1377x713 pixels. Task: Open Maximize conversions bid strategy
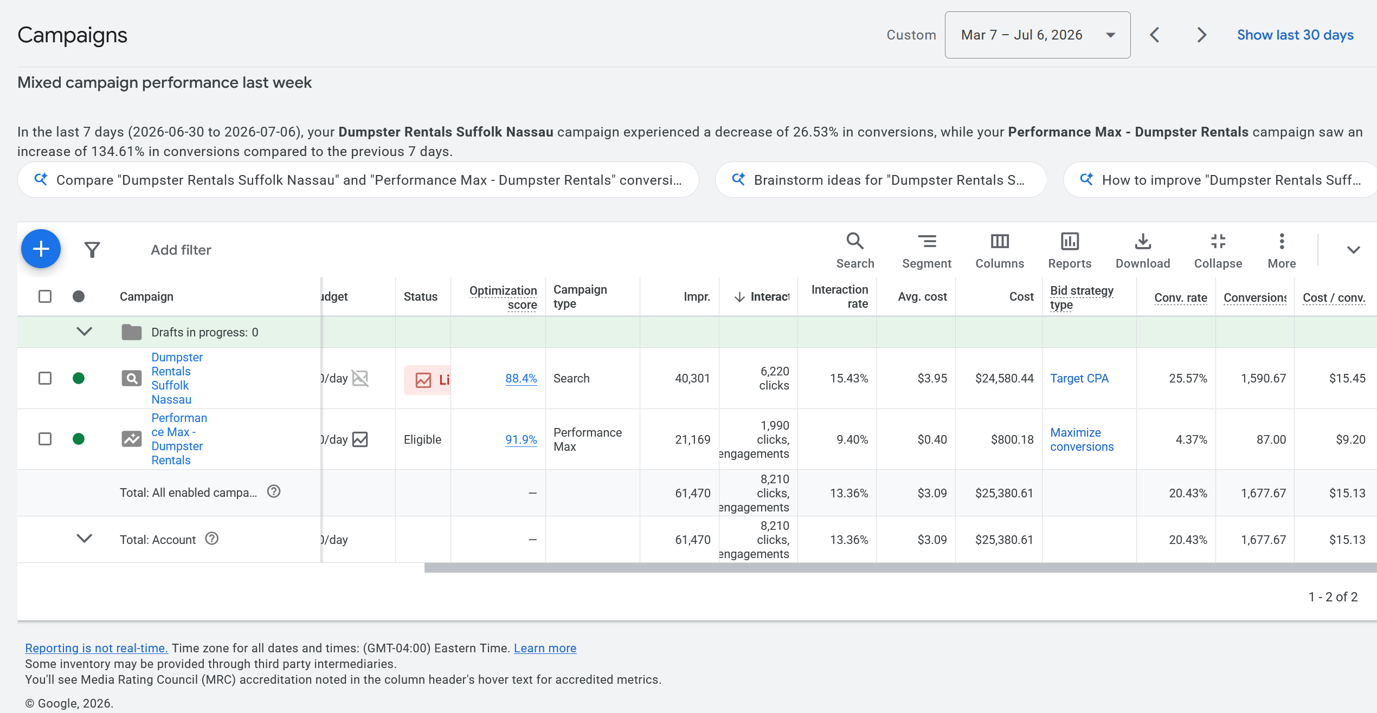tap(1082, 439)
